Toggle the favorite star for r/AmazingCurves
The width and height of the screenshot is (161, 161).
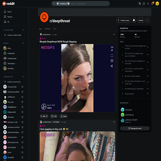(x=22, y=142)
